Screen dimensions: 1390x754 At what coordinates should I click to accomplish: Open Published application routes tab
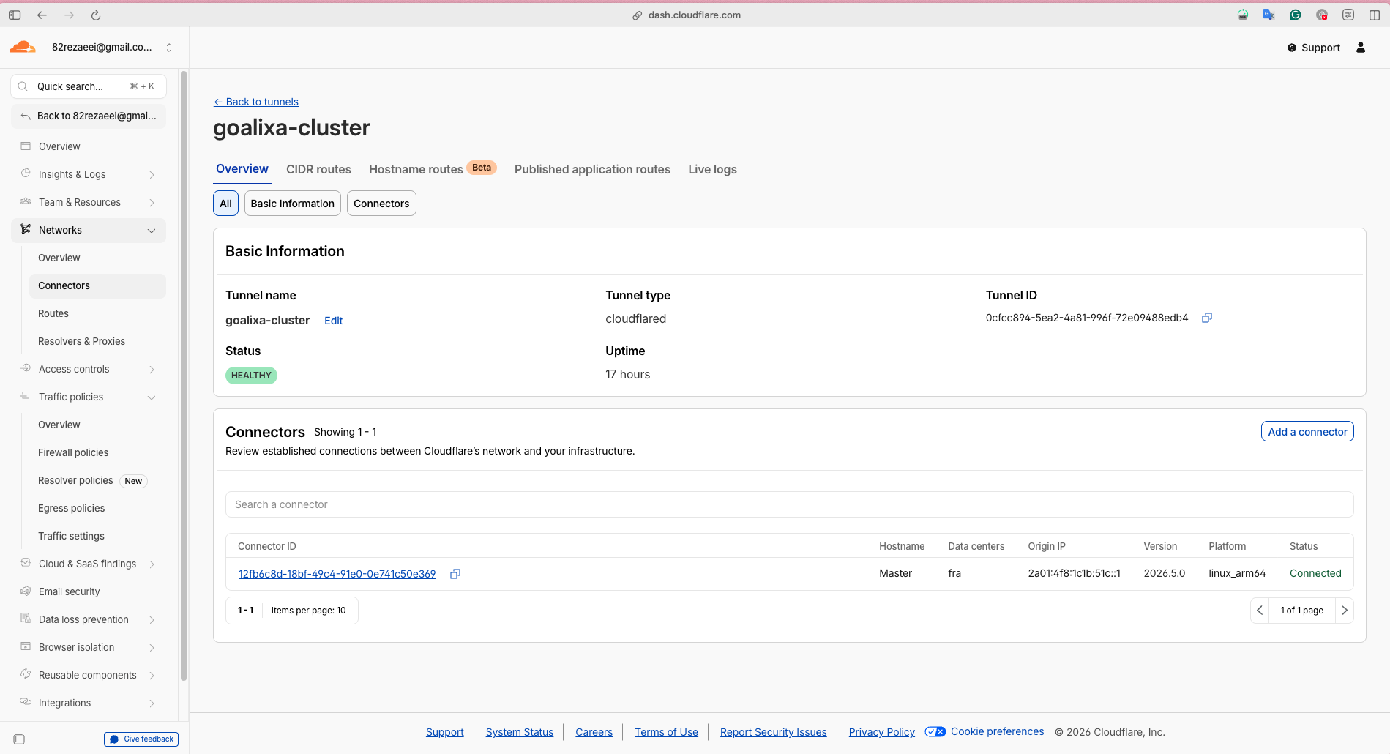(592, 170)
